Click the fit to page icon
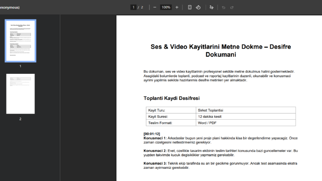Viewport: 322px width, 181px height. (x=190, y=7)
